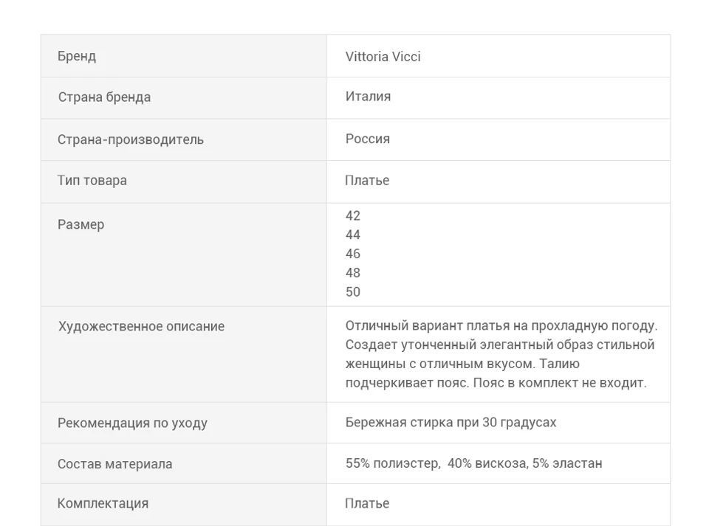Image resolution: width=709 pixels, height=526 pixels.
Task: Select size 48 in the list
Action: pyautogui.click(x=353, y=273)
